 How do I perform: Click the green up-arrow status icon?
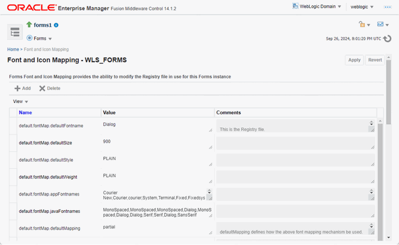(x=29, y=24)
